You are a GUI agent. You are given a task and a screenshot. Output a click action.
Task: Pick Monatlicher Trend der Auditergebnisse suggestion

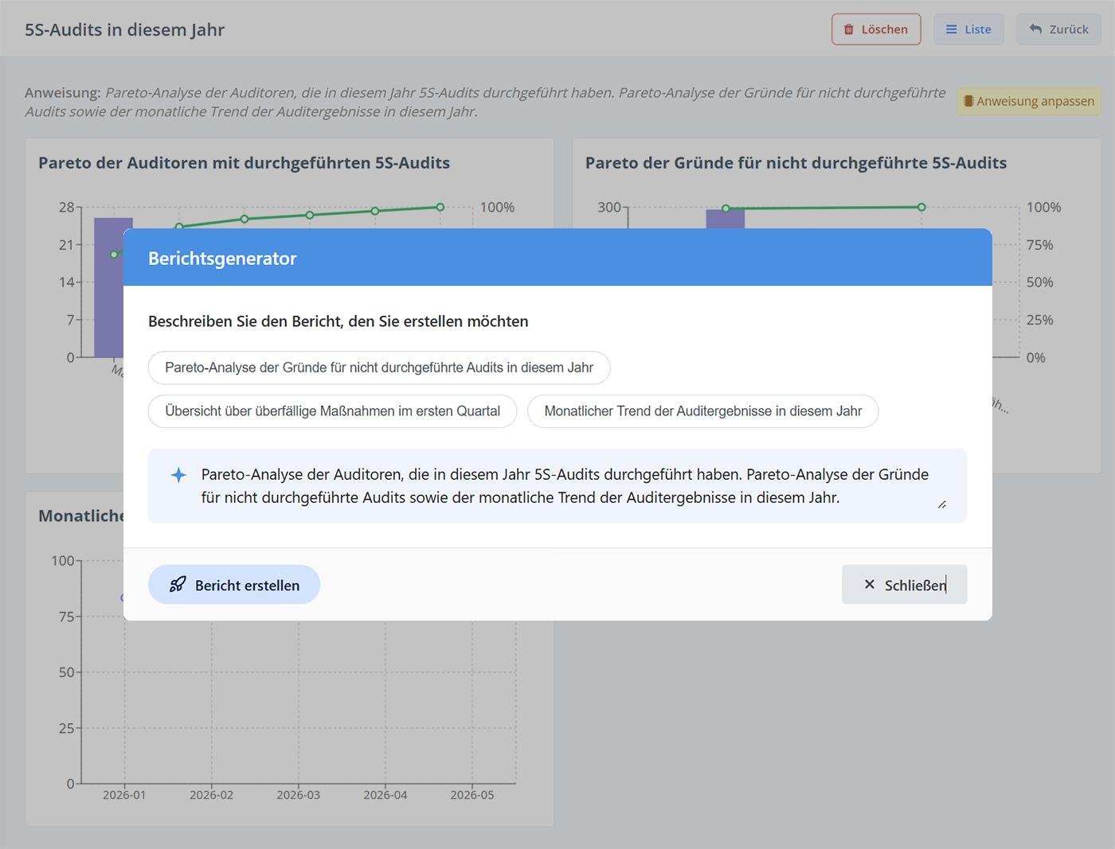click(x=702, y=411)
